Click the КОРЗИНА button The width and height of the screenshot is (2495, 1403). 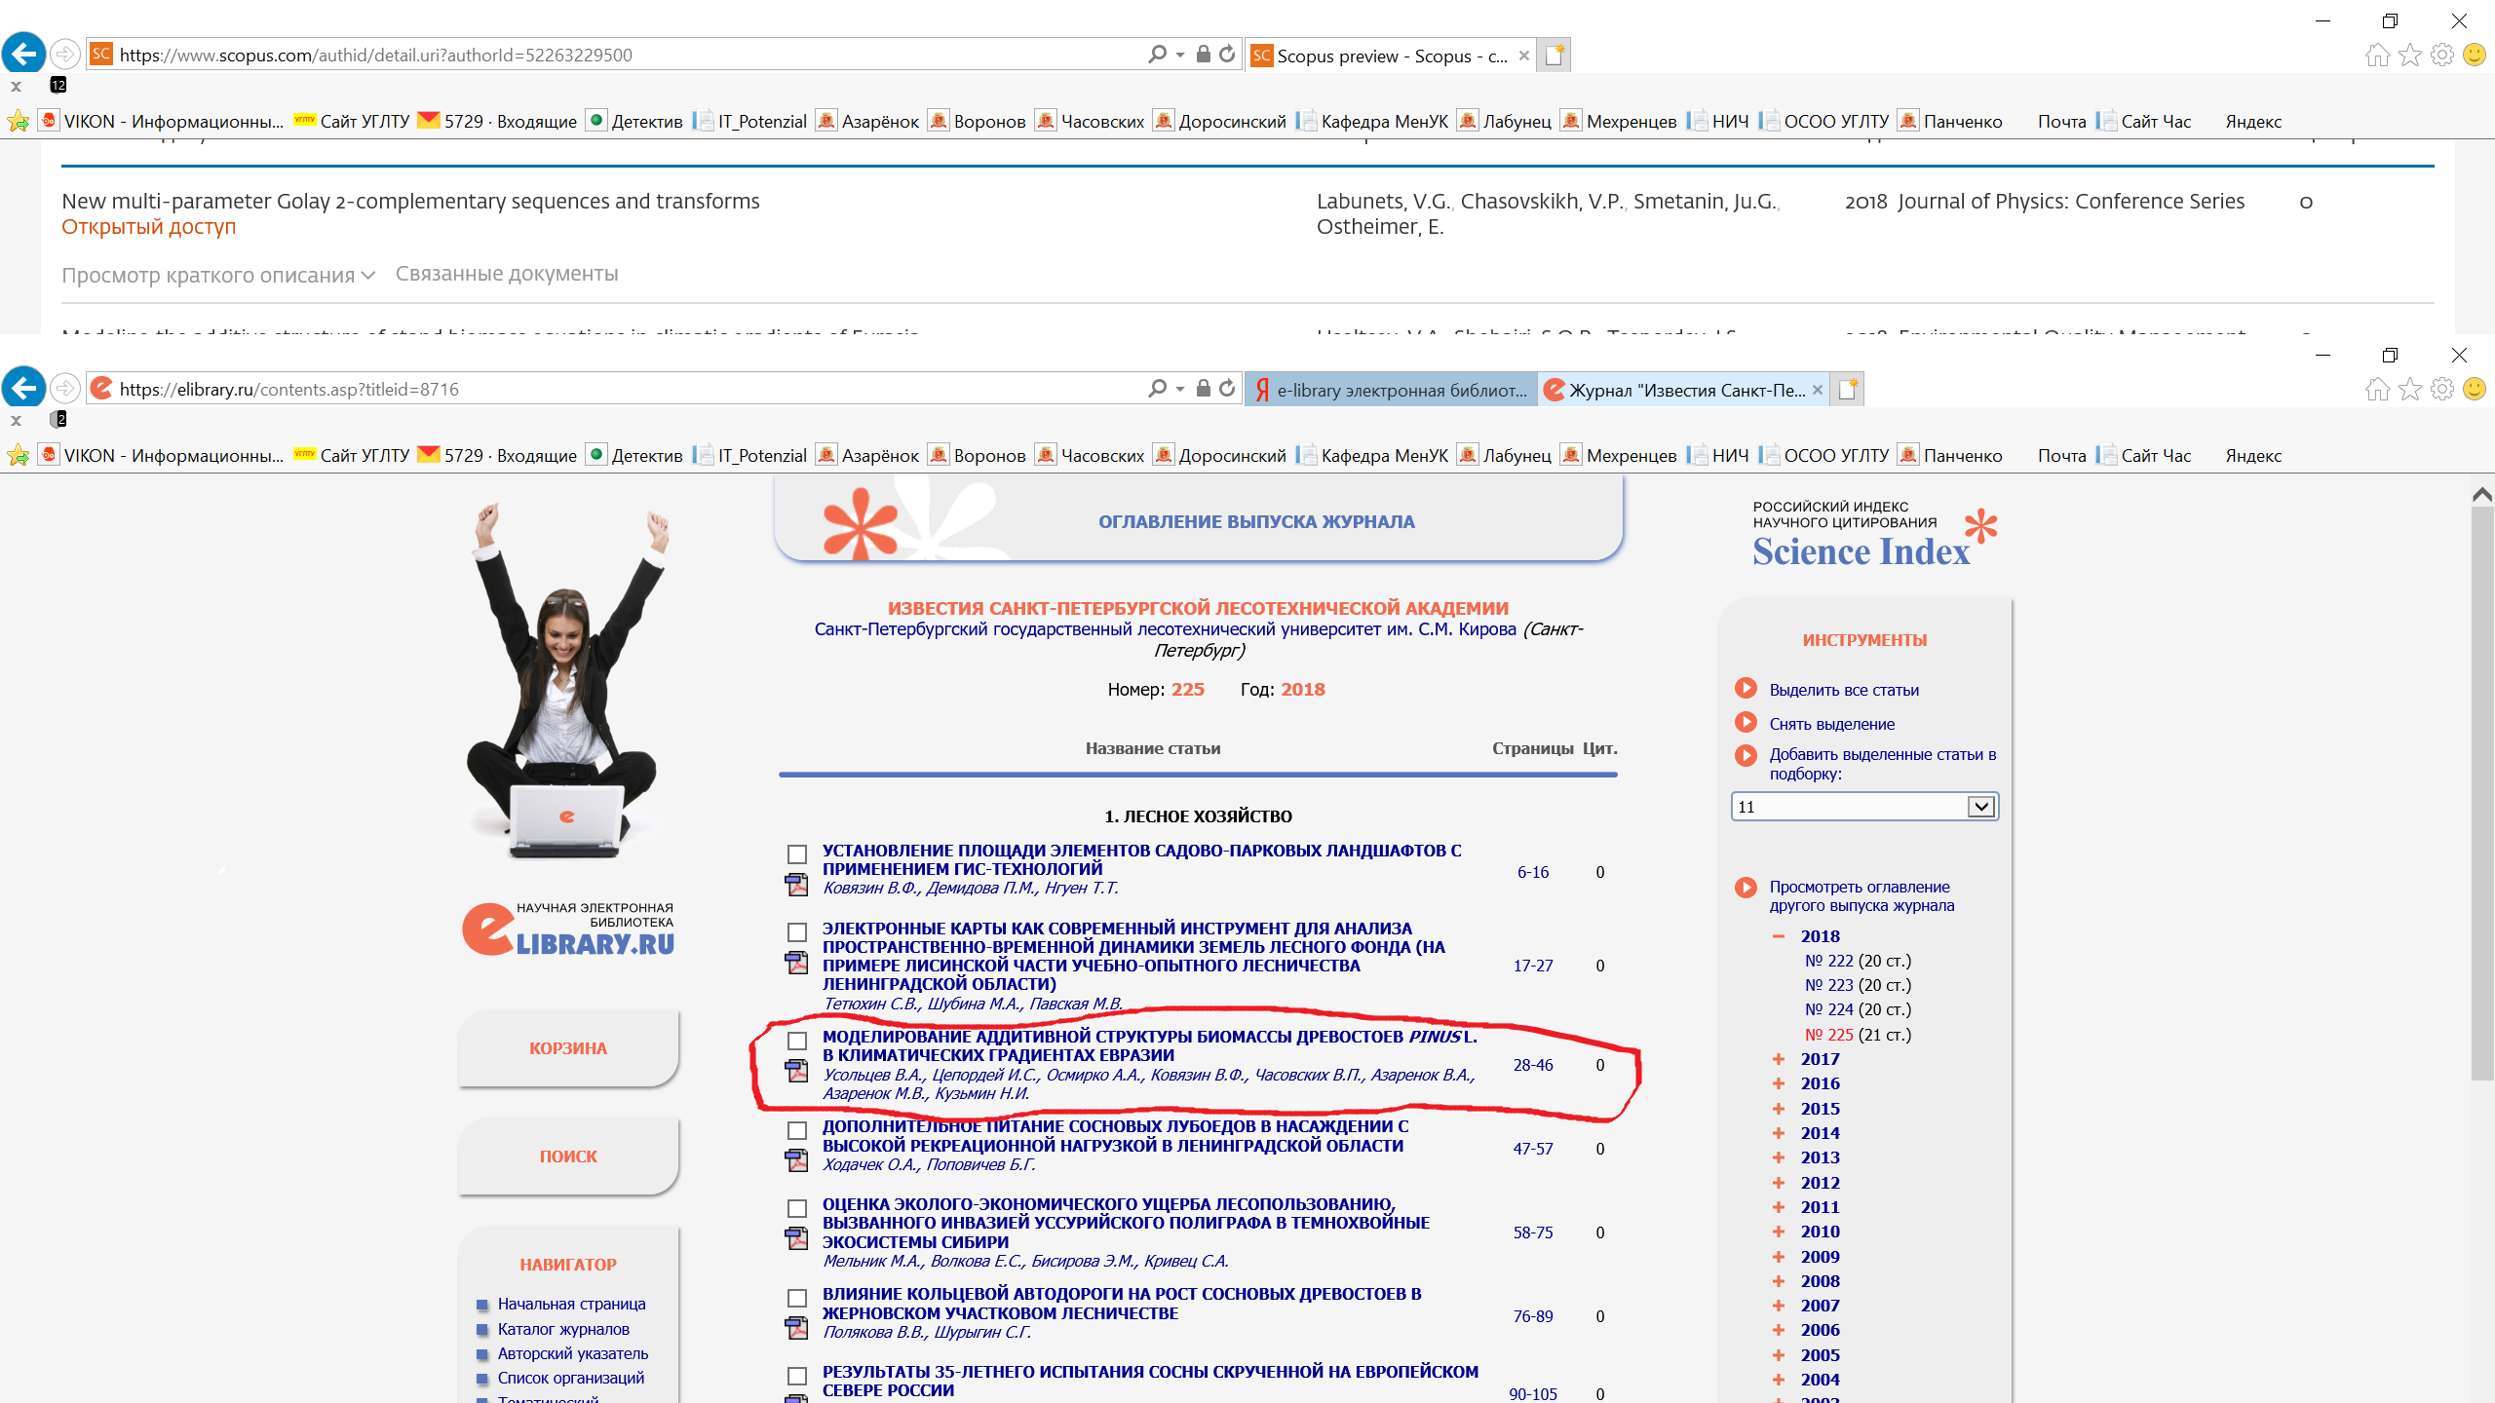pos(568,1048)
